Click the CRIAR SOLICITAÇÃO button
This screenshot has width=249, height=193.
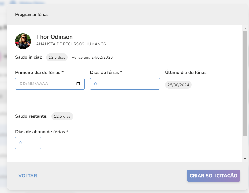tap(213, 176)
